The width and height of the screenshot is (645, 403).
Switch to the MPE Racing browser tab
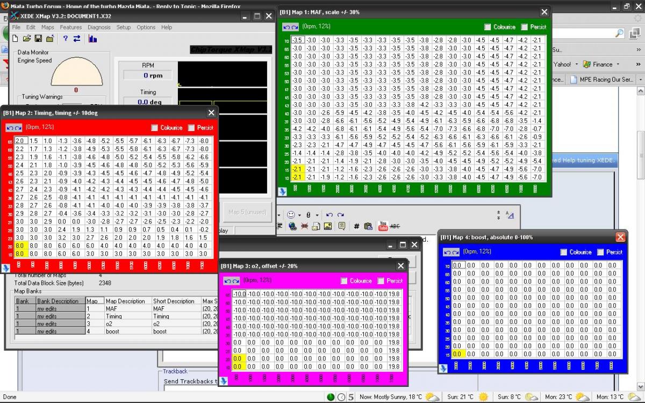pos(601,80)
